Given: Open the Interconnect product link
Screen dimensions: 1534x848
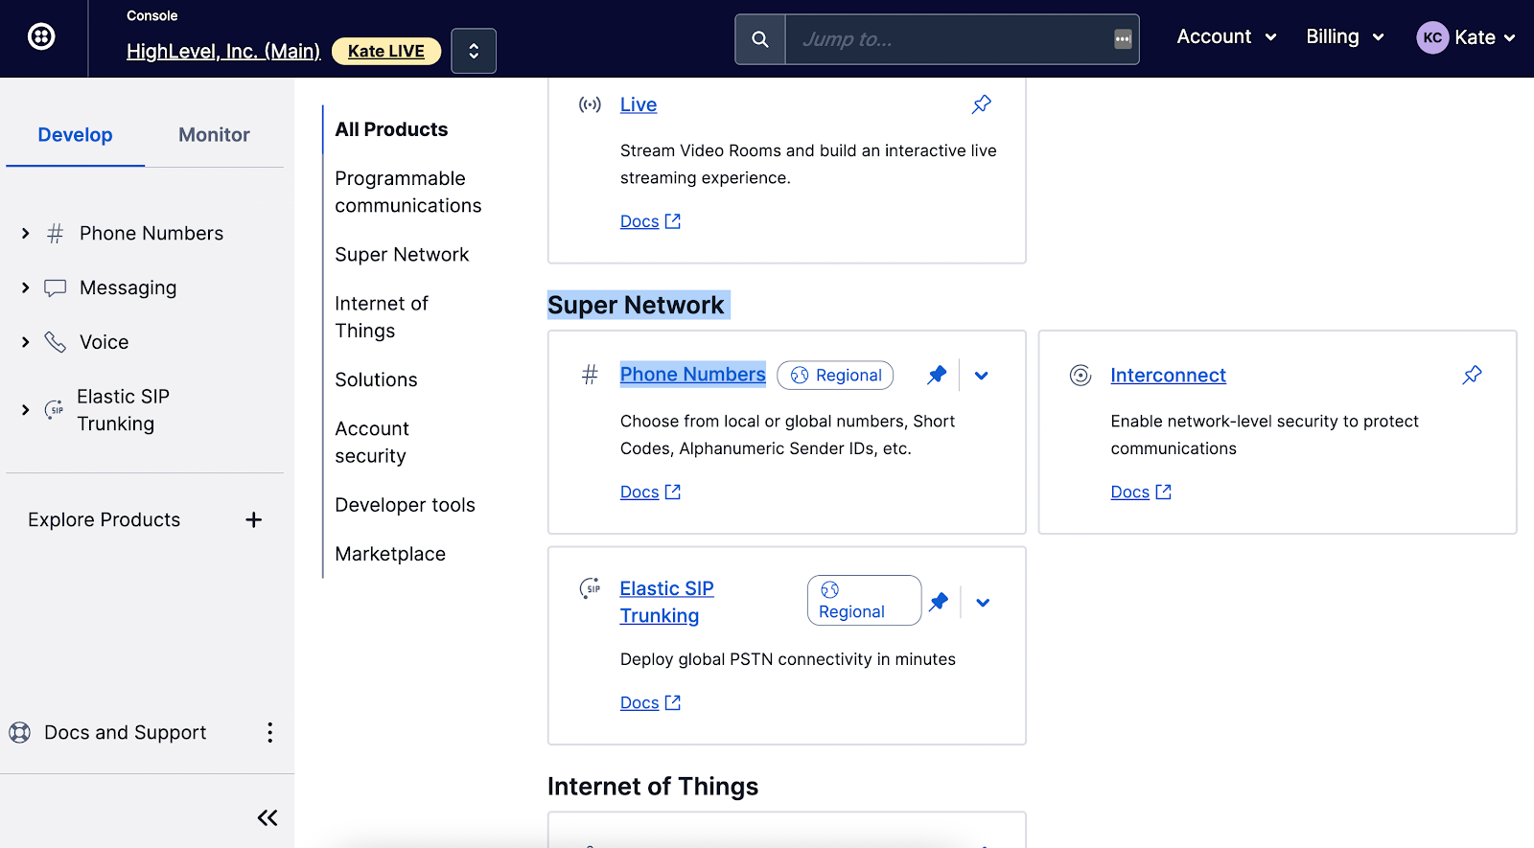Looking at the screenshot, I should (x=1168, y=376).
